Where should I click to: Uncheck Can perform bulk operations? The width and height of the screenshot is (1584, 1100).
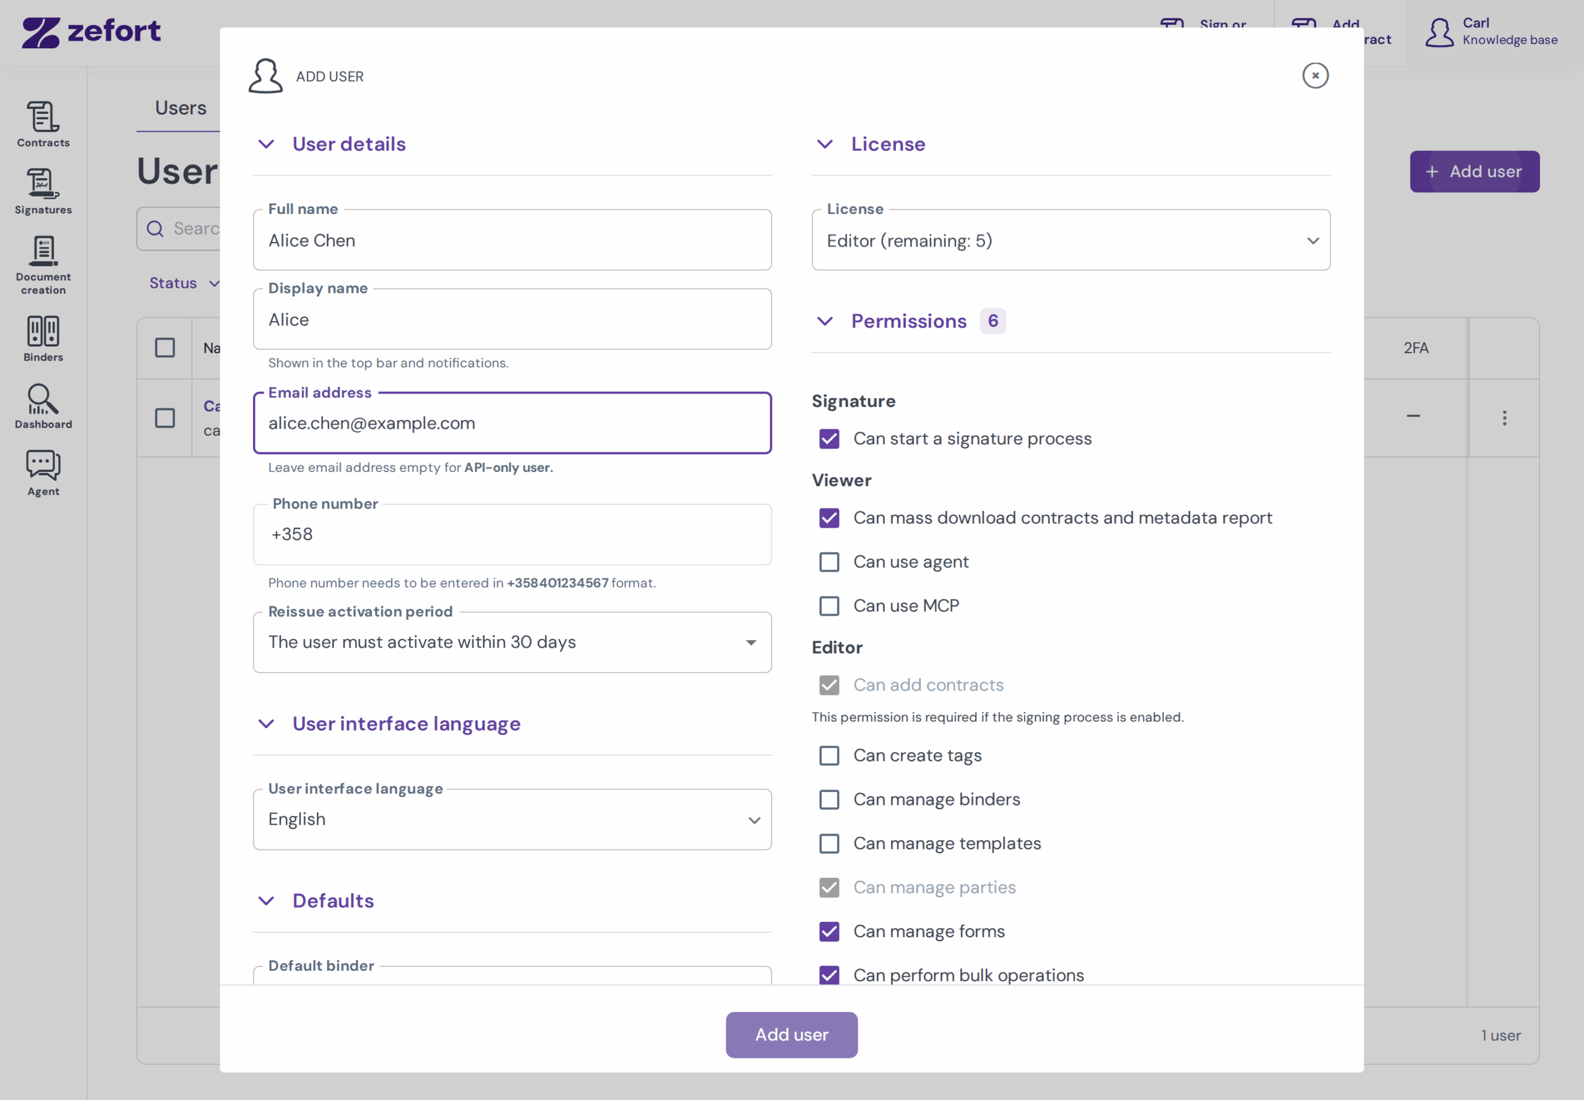tap(829, 976)
